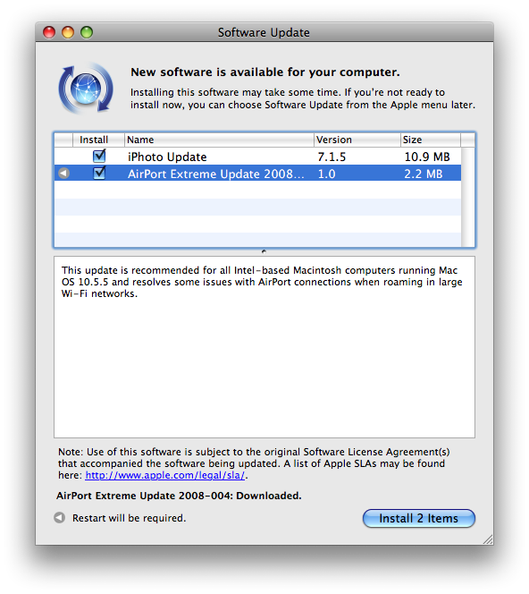Sort list by Size column header
The width and height of the screenshot is (529, 594).
pyautogui.click(x=431, y=140)
